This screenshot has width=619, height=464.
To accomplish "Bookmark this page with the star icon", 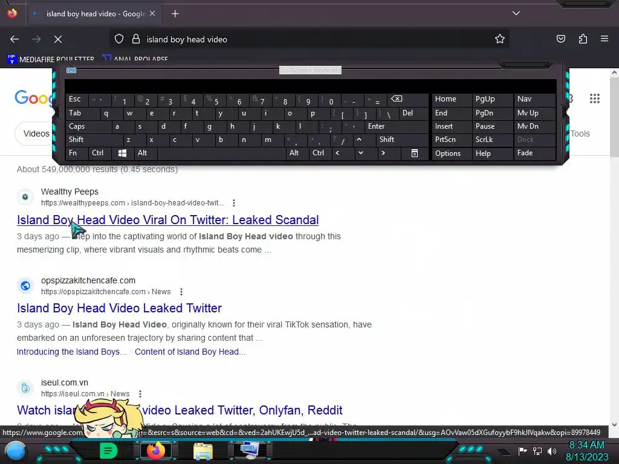I will point(500,39).
